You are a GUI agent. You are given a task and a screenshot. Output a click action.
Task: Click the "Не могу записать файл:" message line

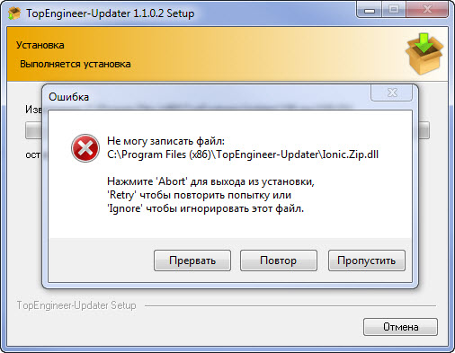pos(165,141)
